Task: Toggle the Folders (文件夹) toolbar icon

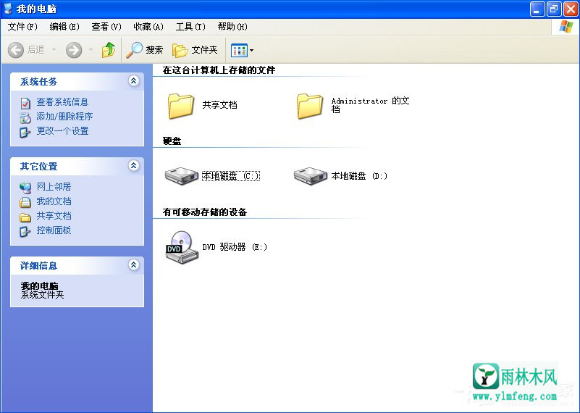Action: pos(180,50)
